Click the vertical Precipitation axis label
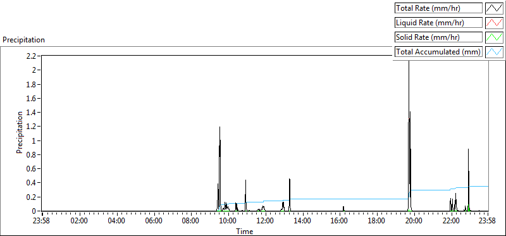 [20, 132]
